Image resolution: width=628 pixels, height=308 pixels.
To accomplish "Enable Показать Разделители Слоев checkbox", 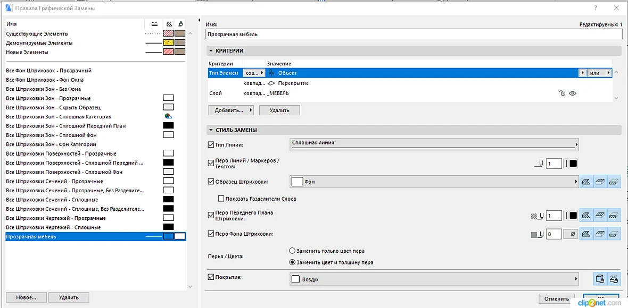I will coord(221,199).
